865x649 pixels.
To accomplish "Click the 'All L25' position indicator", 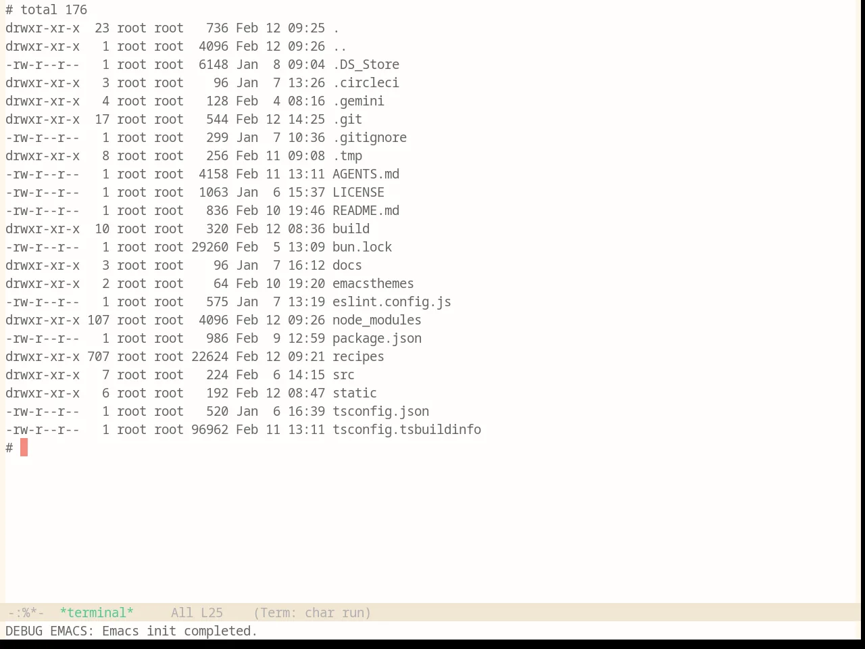I will (x=197, y=612).
